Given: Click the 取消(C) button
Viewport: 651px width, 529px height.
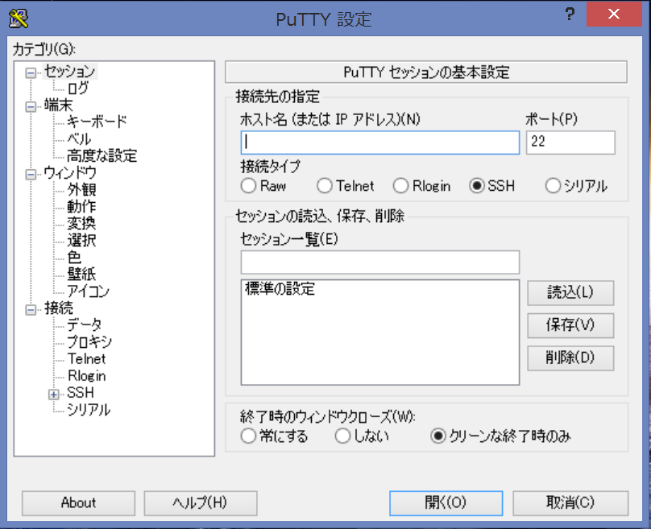Looking at the screenshot, I should 570,503.
